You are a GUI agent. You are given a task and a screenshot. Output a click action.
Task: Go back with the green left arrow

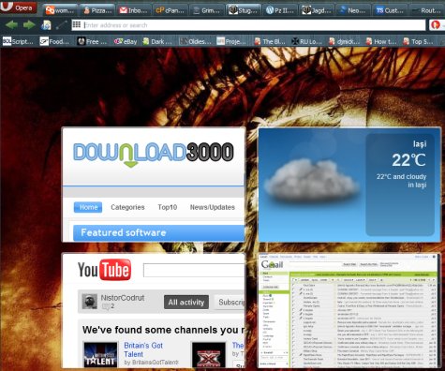[11, 24]
